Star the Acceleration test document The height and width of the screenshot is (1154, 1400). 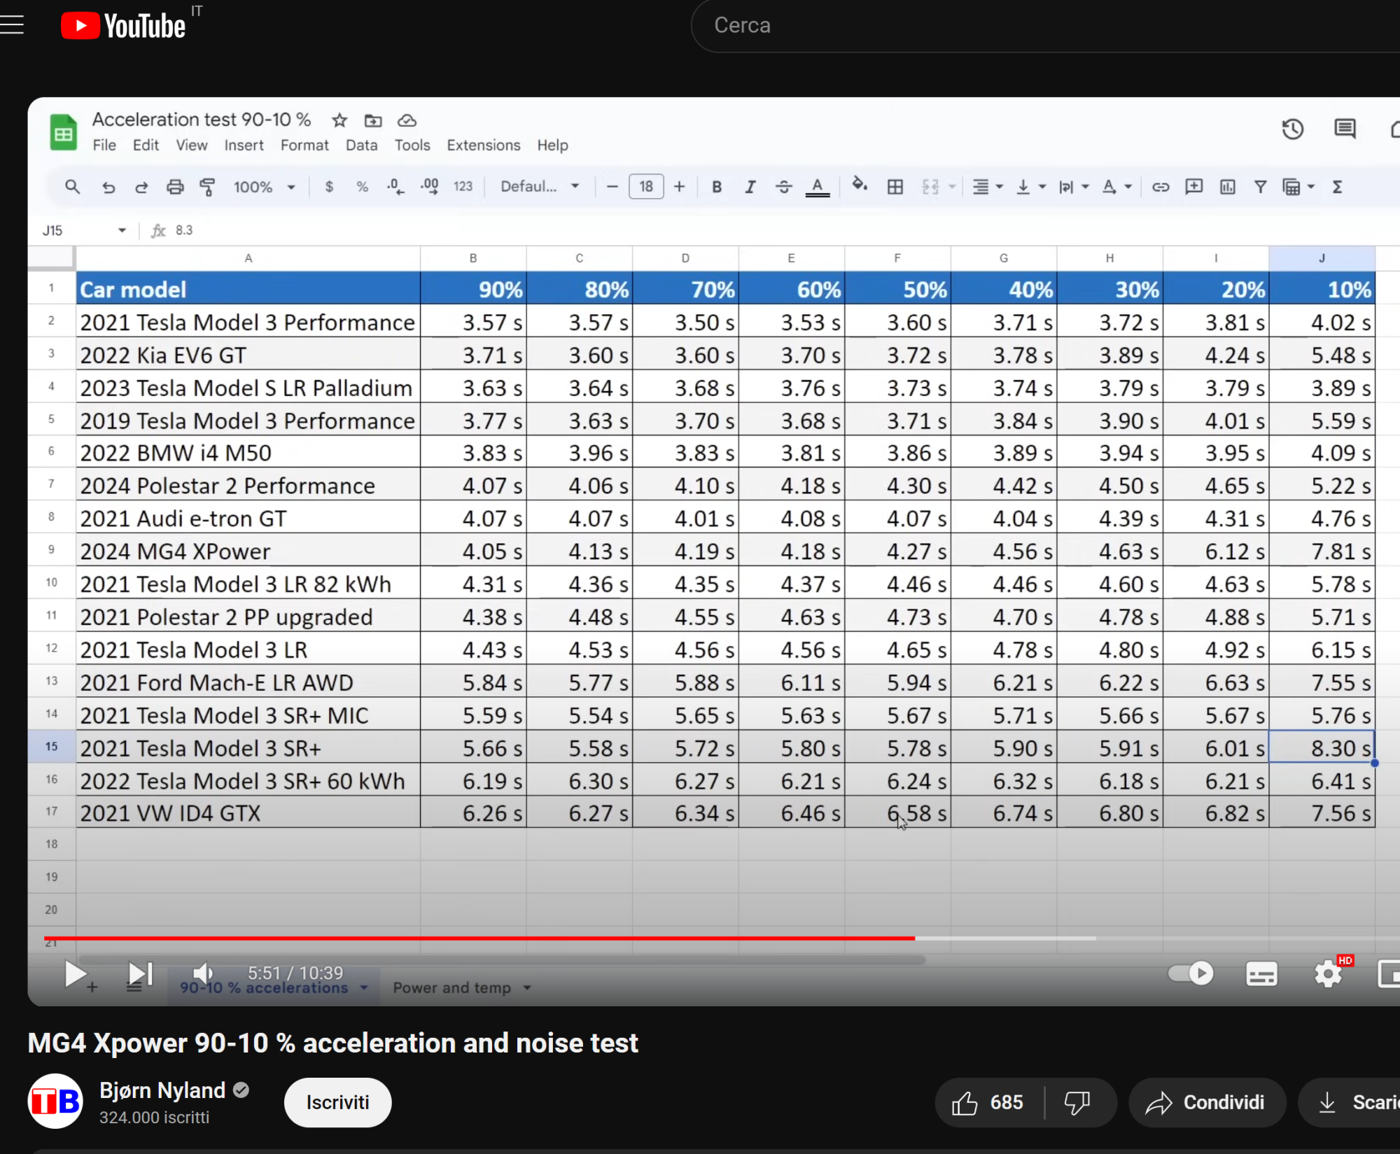pyautogui.click(x=339, y=120)
